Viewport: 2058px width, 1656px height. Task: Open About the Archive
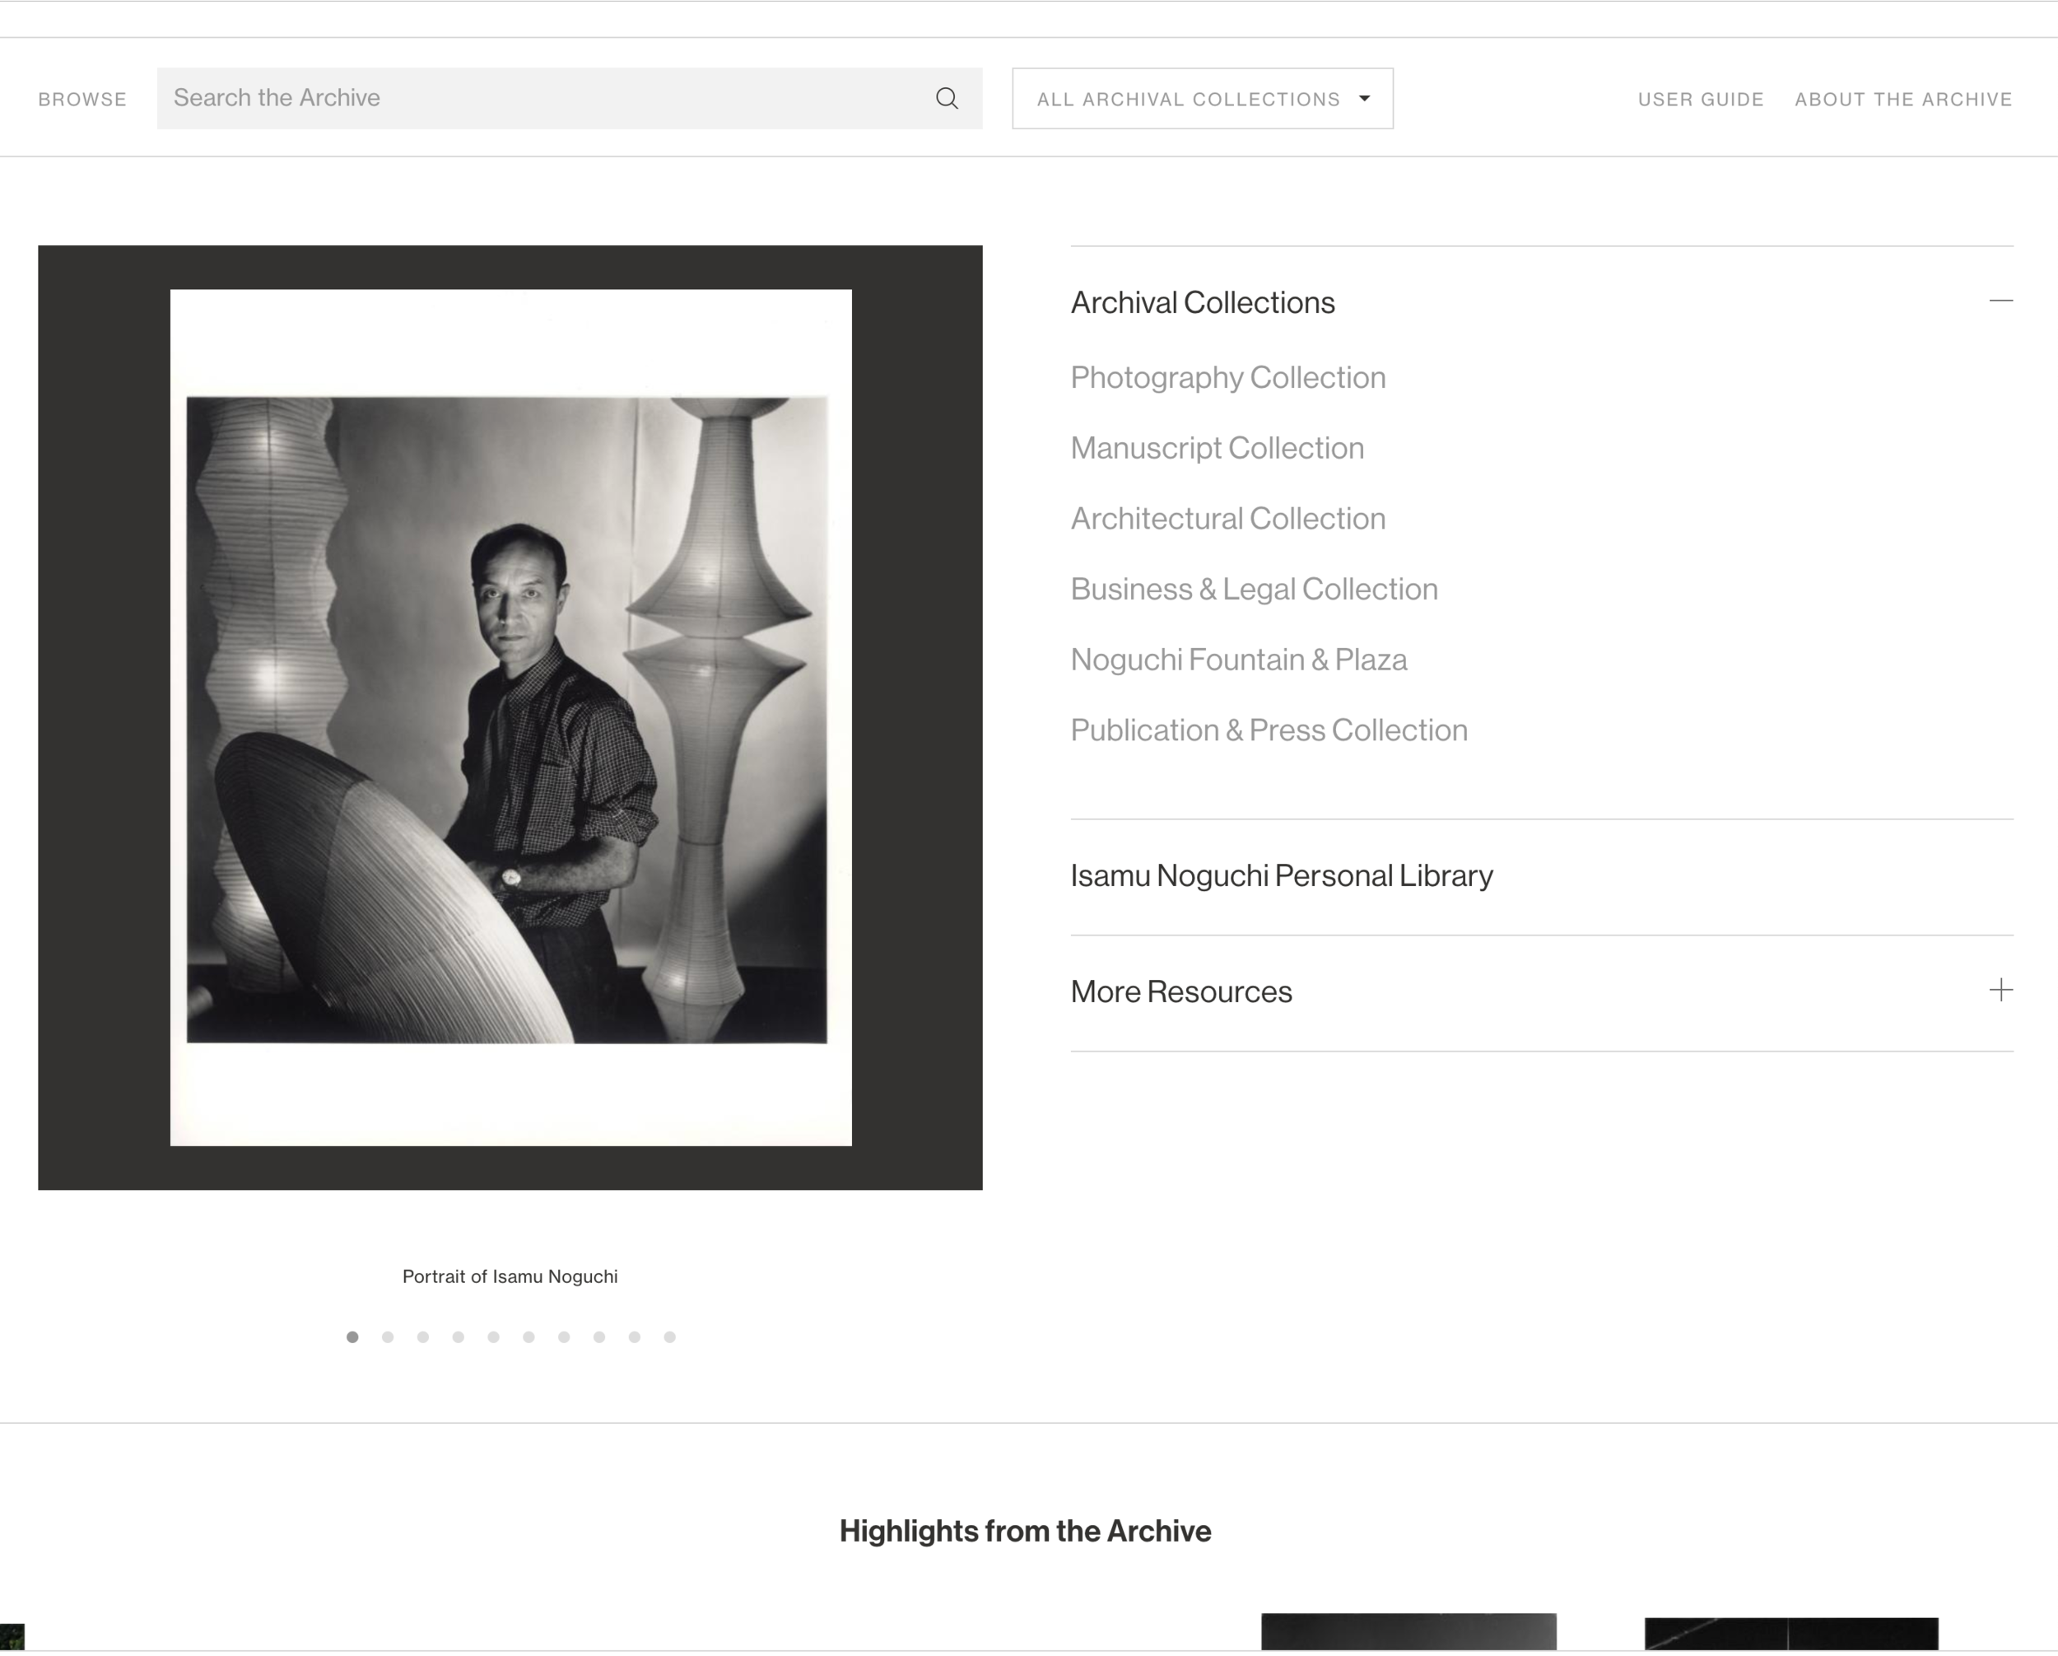1903,100
